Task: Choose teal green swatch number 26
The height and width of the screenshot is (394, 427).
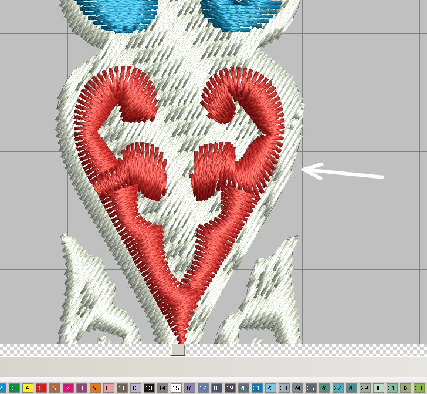Action: (324, 388)
